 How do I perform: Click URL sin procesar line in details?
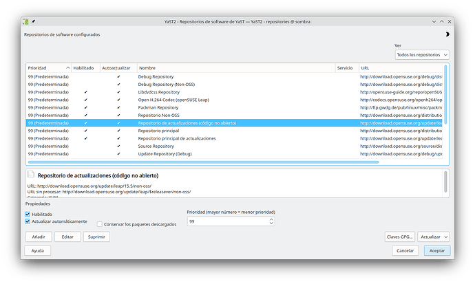point(109,192)
